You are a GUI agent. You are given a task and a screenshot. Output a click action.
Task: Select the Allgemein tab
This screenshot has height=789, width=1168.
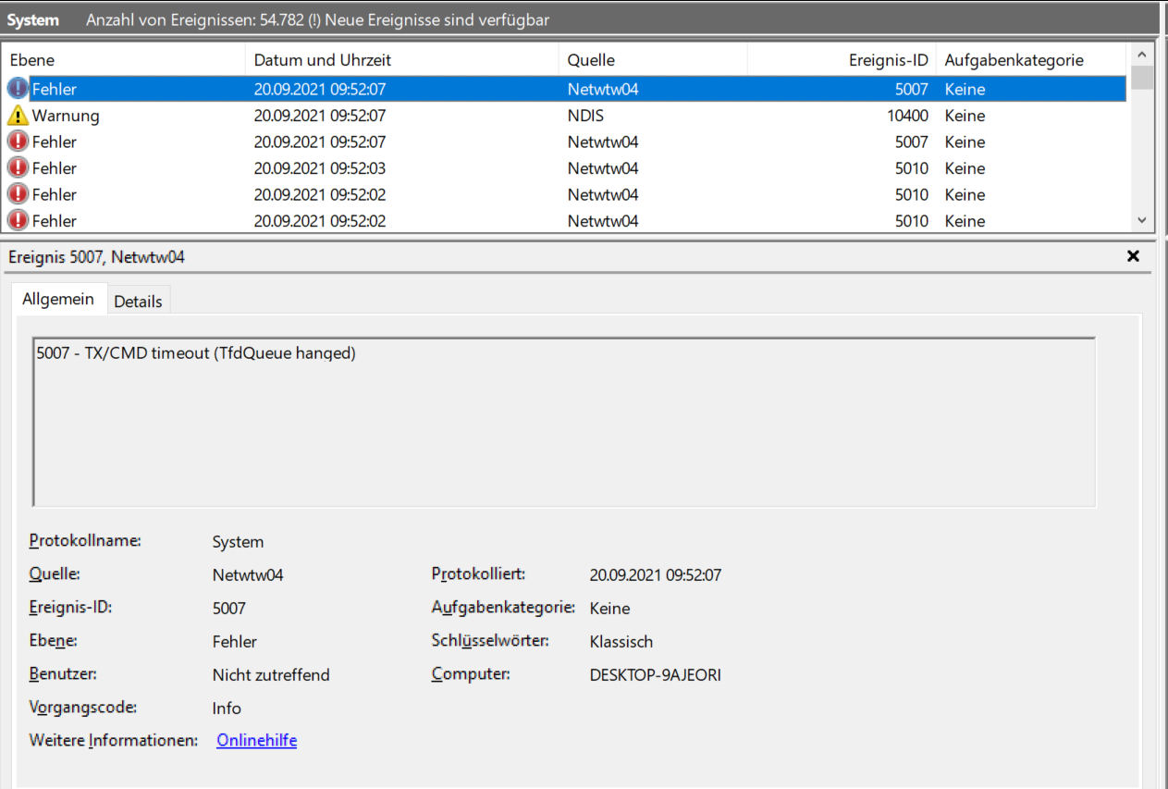(58, 300)
